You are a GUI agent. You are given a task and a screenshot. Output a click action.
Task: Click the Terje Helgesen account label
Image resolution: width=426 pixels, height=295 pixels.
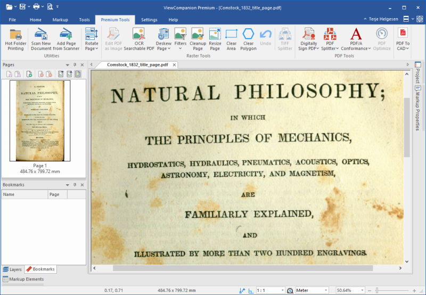point(383,19)
